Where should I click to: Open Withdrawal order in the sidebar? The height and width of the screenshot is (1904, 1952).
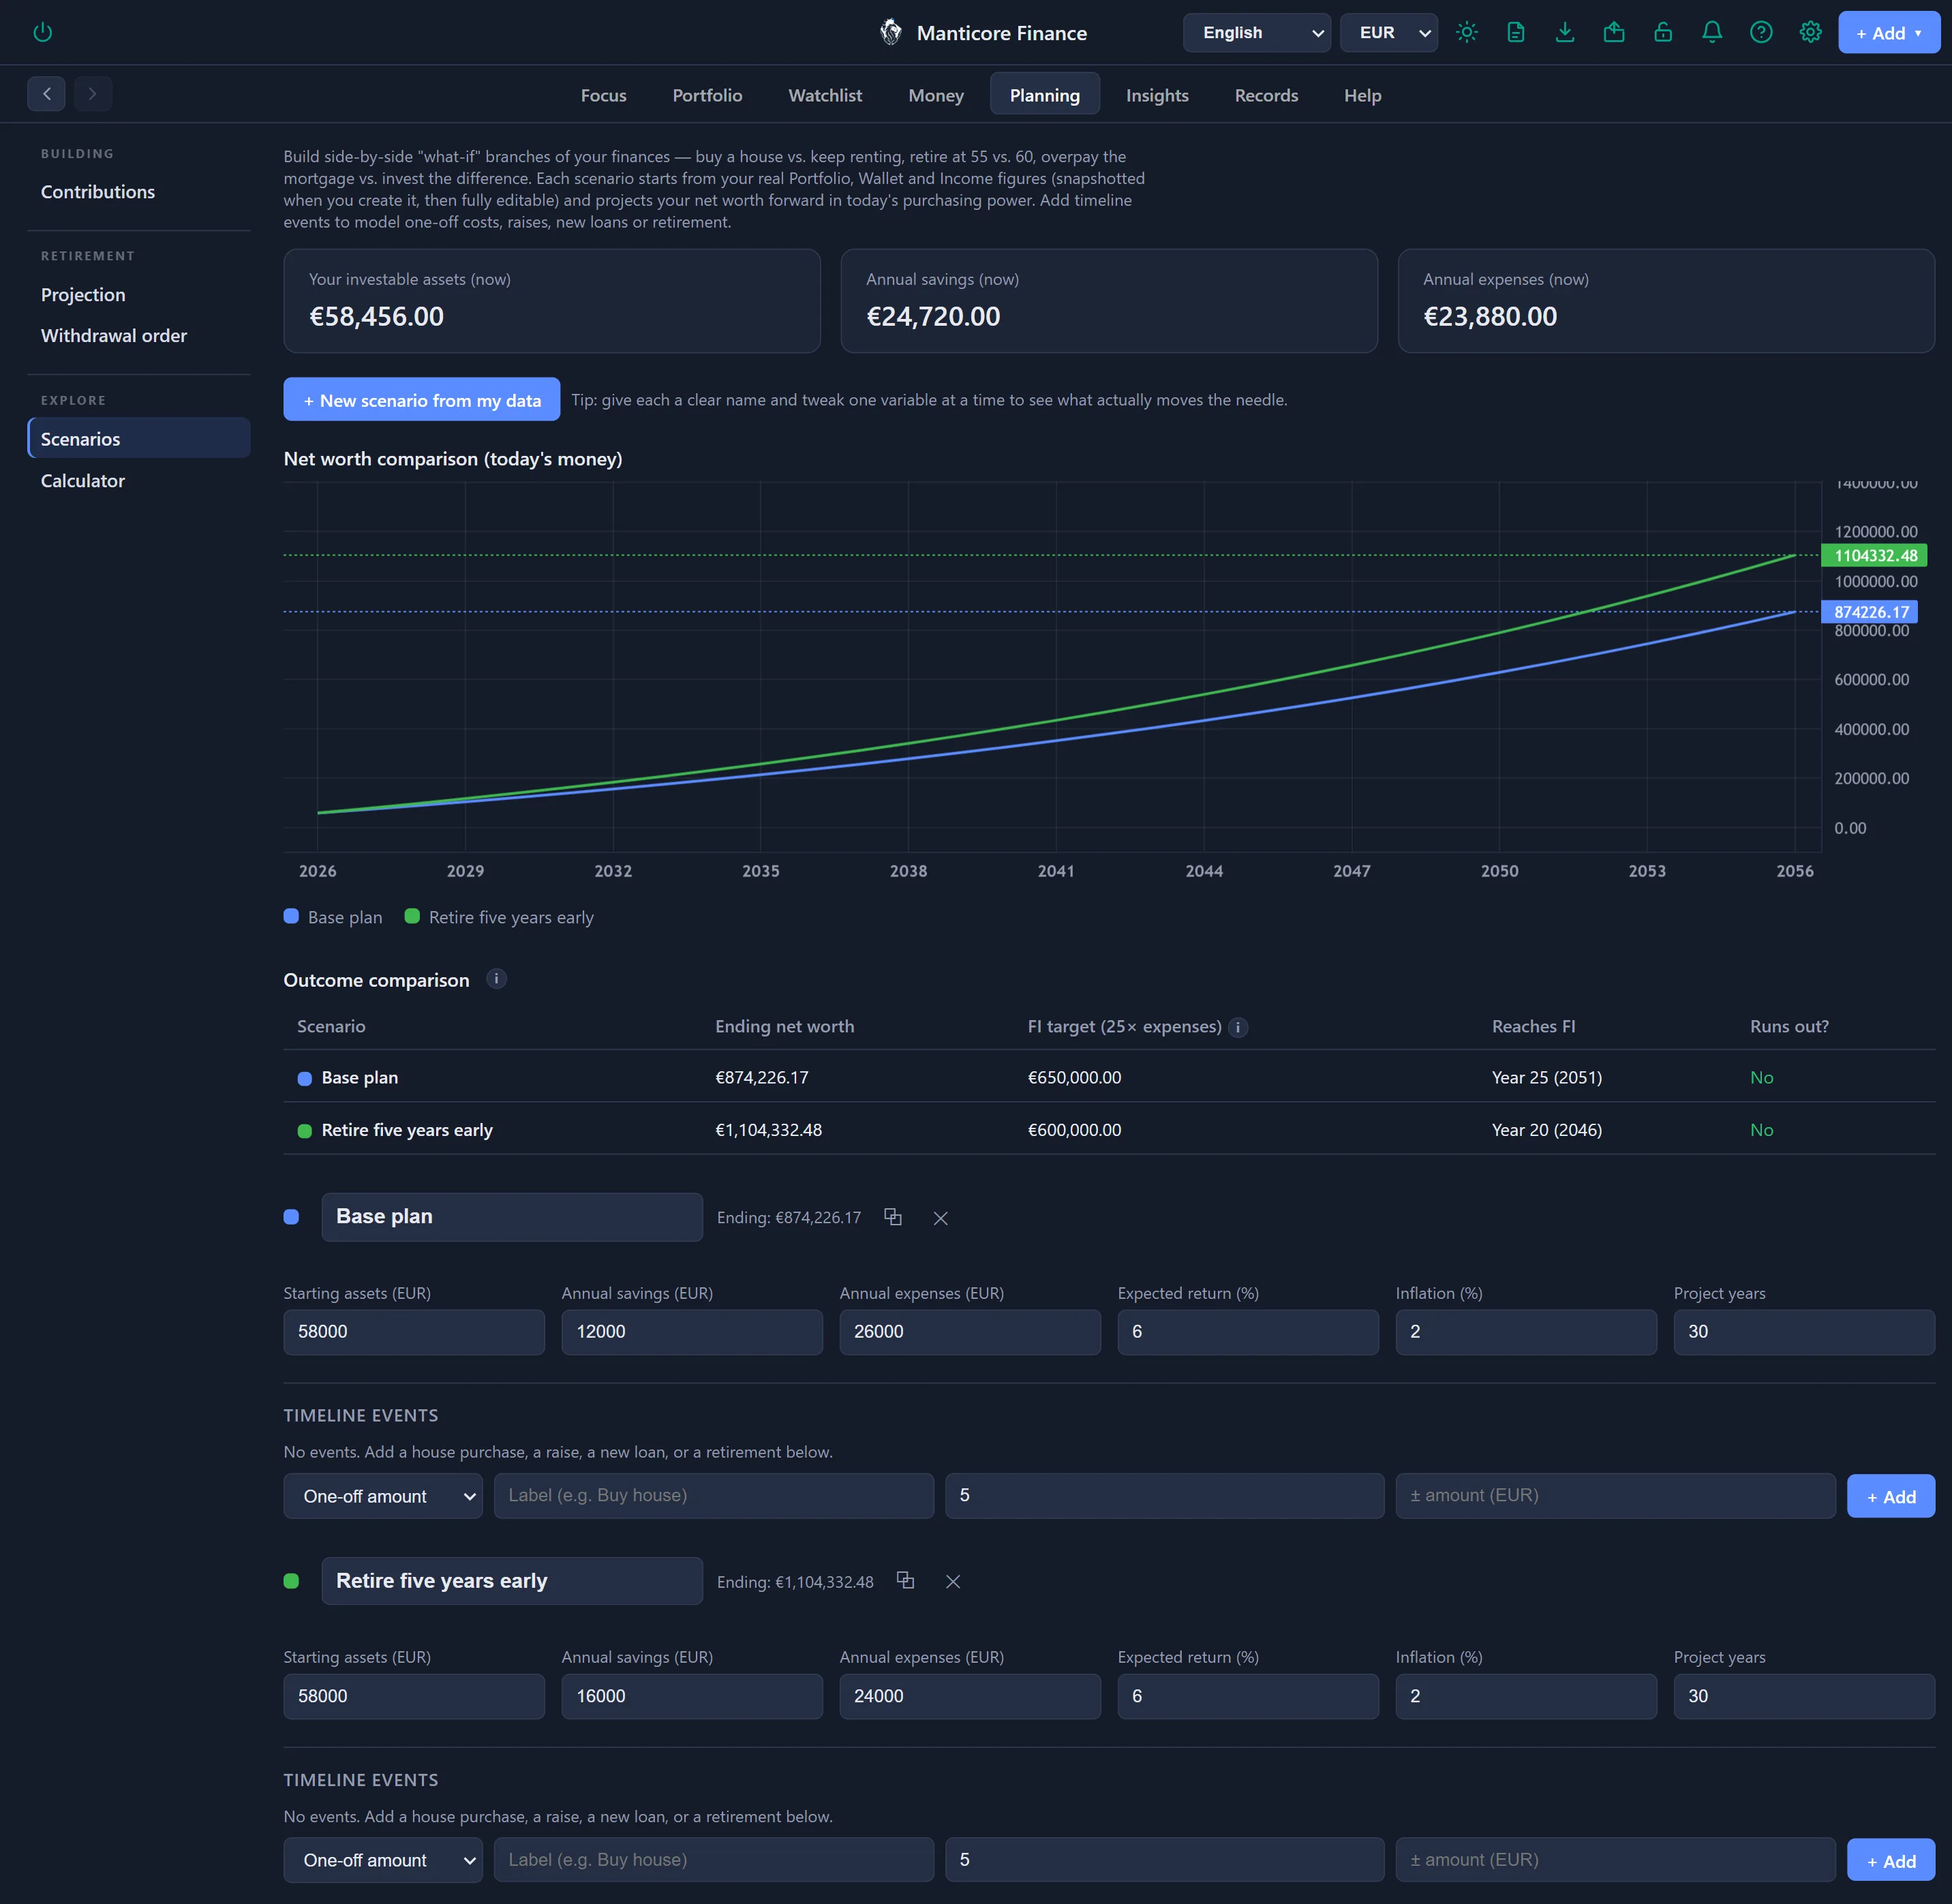[x=138, y=335]
